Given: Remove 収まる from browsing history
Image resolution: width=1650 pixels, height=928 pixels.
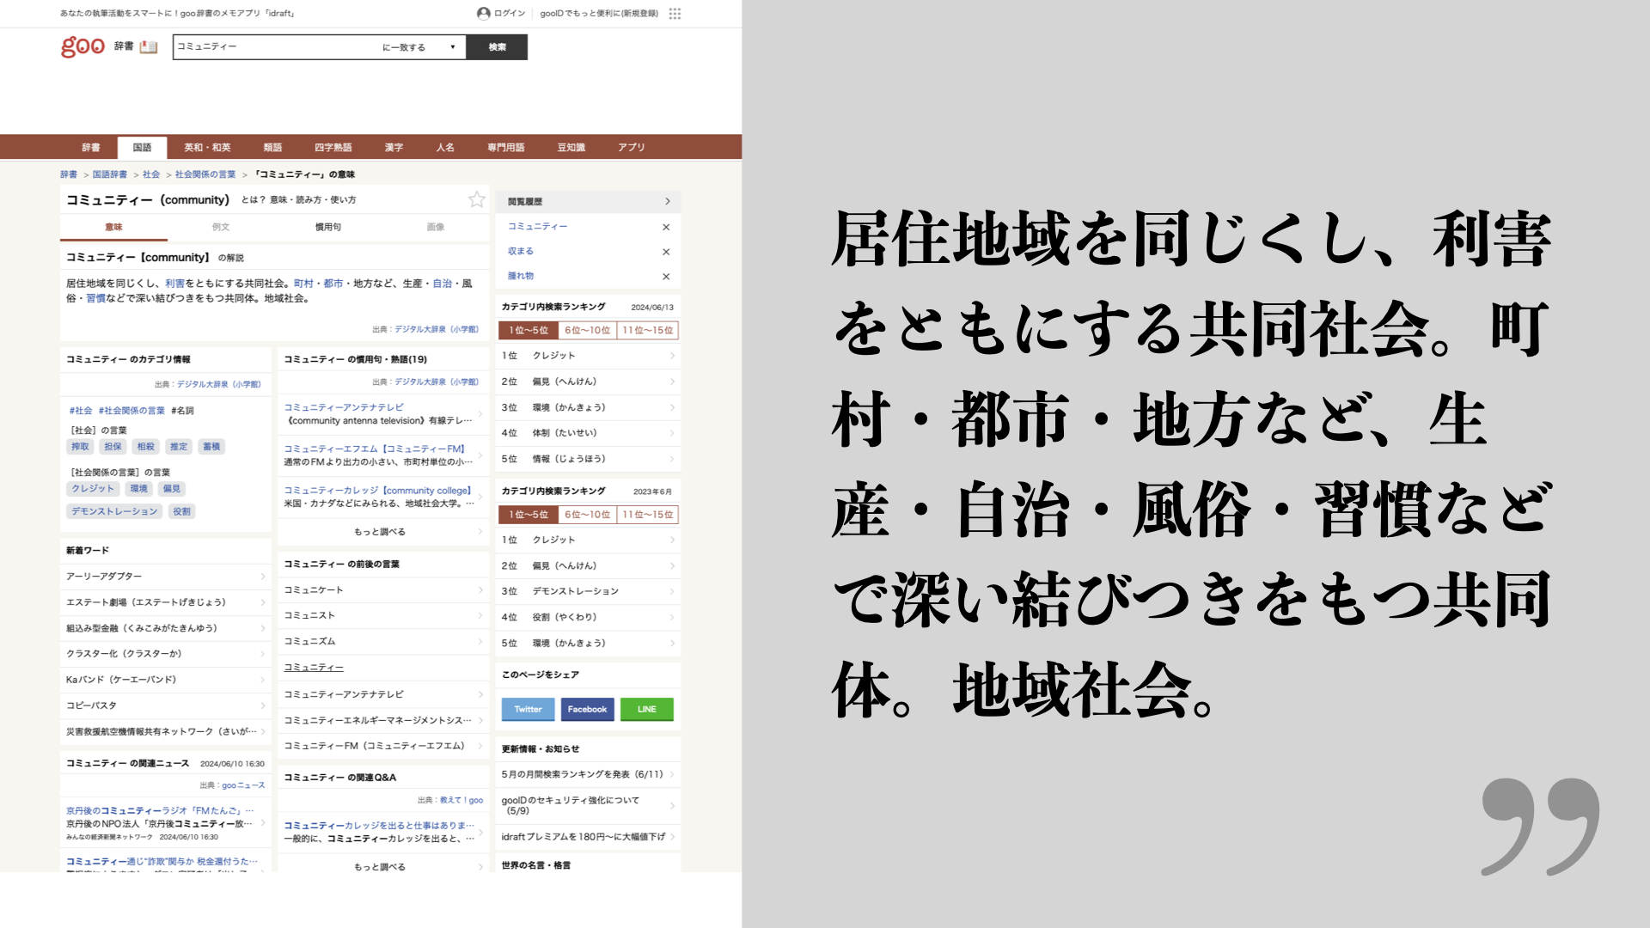Looking at the screenshot, I should 665,252.
